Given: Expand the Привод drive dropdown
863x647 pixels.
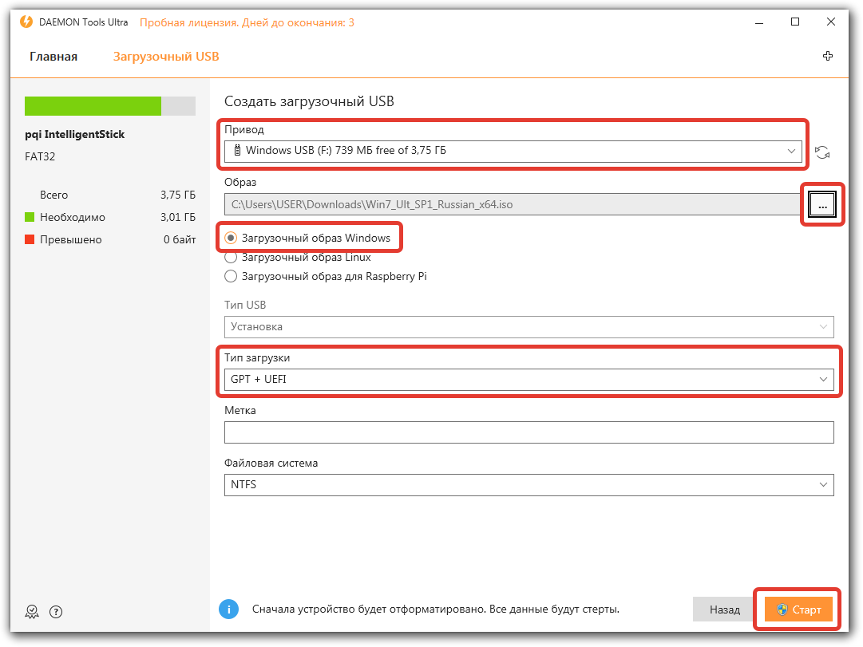Looking at the screenshot, I should tap(513, 150).
